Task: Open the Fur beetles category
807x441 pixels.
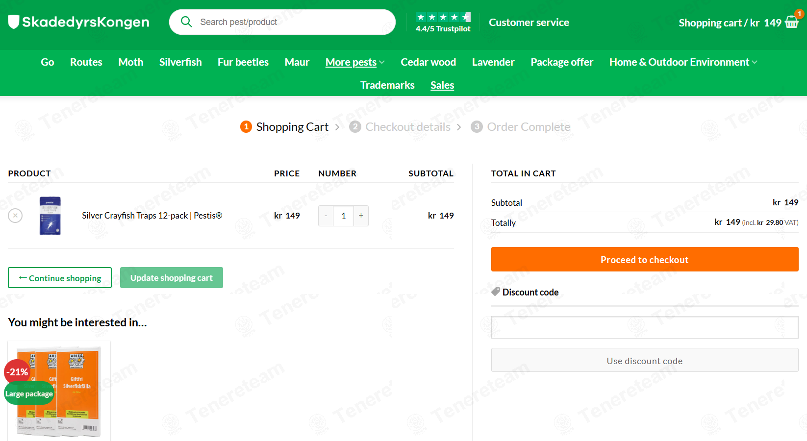Action: 243,62
